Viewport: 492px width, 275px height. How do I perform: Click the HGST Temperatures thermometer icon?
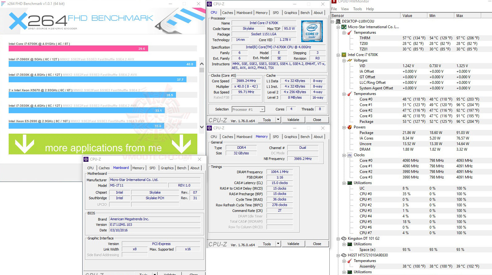click(350, 261)
